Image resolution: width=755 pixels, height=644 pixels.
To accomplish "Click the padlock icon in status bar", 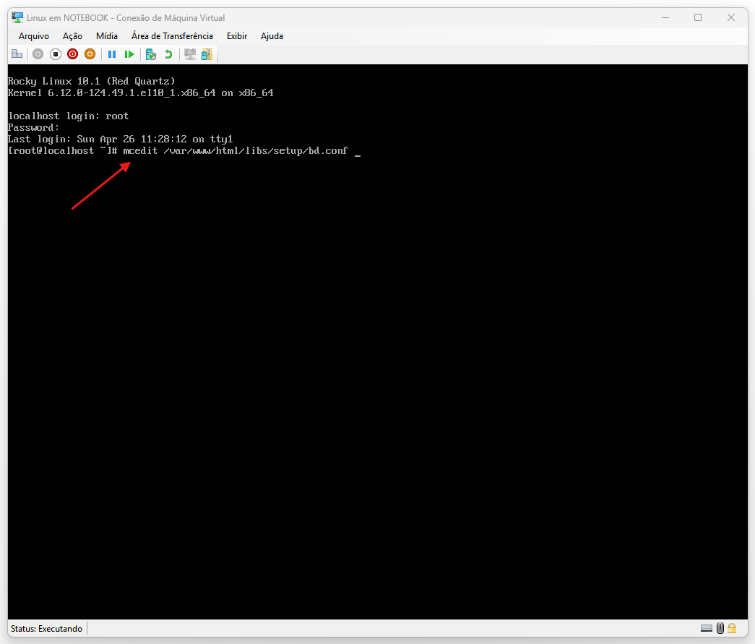I will [x=732, y=628].
